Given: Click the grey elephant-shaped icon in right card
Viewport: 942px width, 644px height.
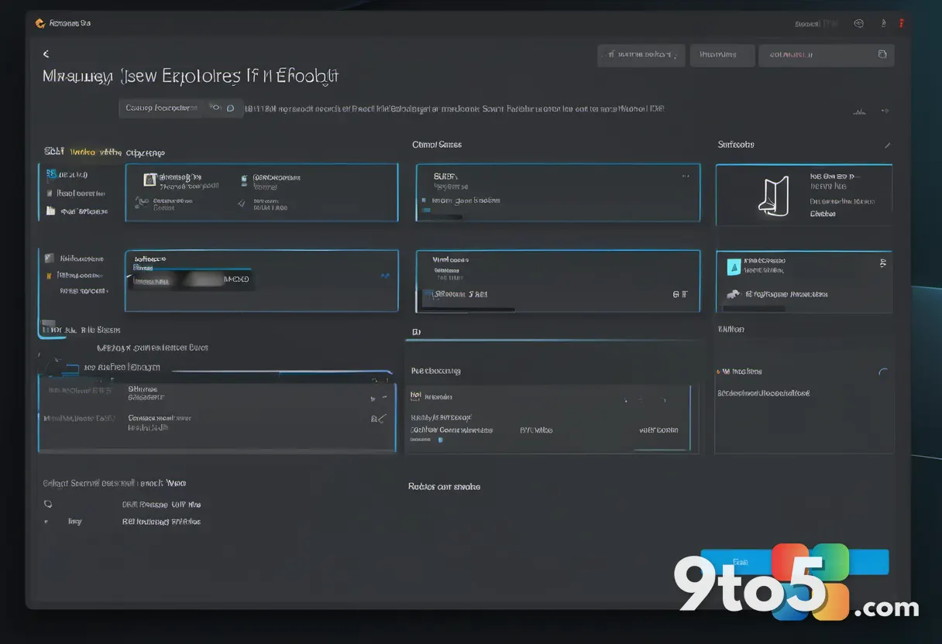Looking at the screenshot, I should click(733, 295).
